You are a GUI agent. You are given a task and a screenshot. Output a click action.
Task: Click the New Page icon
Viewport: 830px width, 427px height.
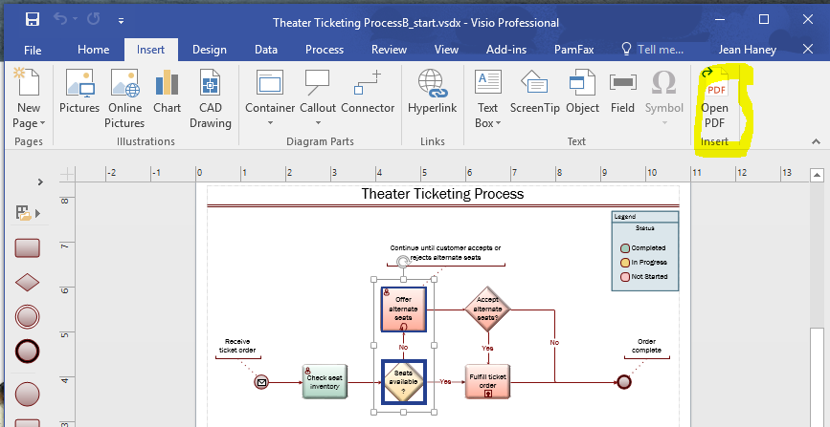pyautogui.click(x=28, y=81)
